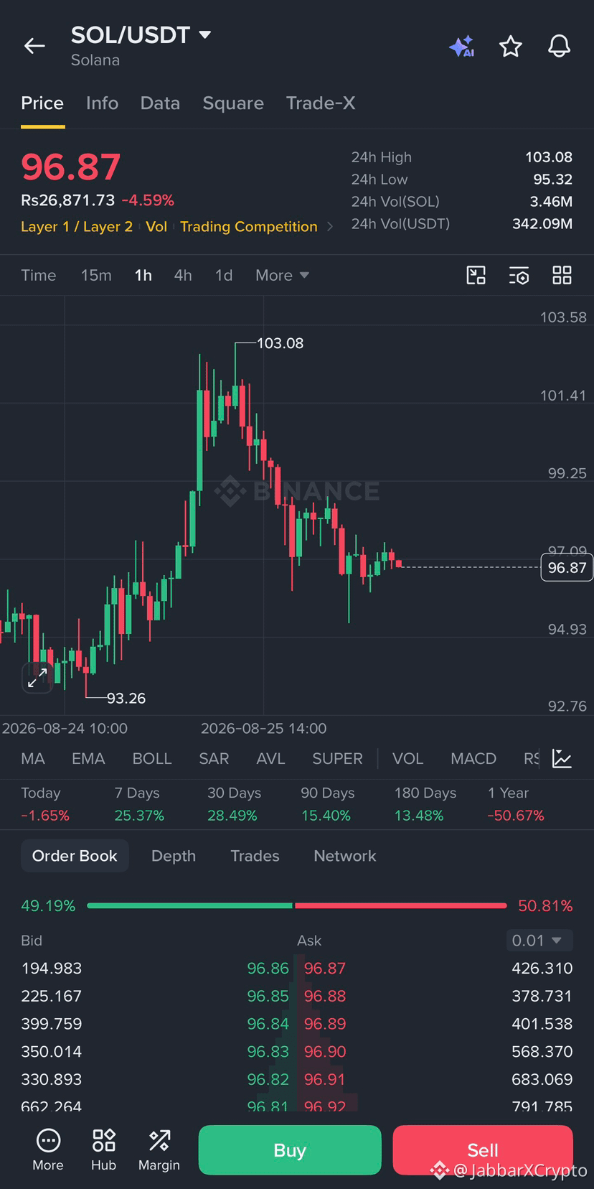Tap the 1 Year -50.67% performance
The width and height of the screenshot is (594, 1189).
516,804
